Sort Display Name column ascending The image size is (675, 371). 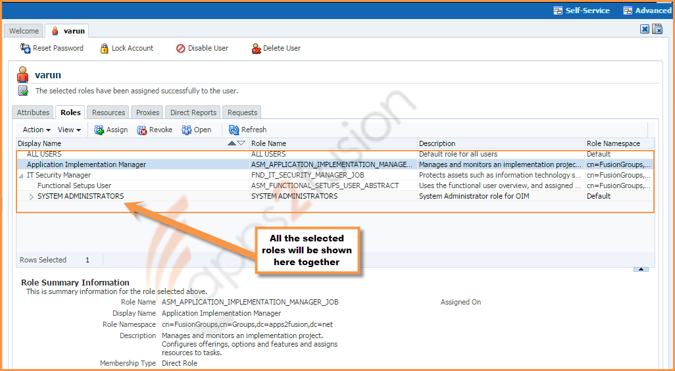tap(232, 143)
